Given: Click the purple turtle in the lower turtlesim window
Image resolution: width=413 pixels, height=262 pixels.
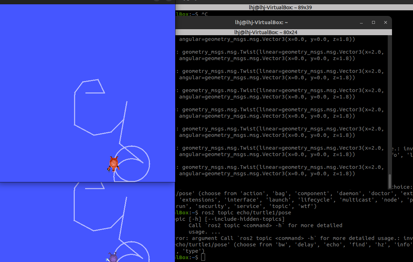Looking at the screenshot, I should click(x=113, y=257).
